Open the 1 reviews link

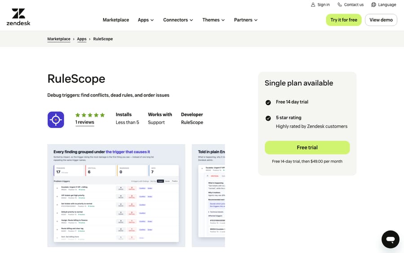pyautogui.click(x=85, y=122)
